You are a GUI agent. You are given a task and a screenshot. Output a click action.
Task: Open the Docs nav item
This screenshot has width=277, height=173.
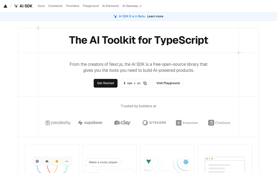tap(41, 6)
